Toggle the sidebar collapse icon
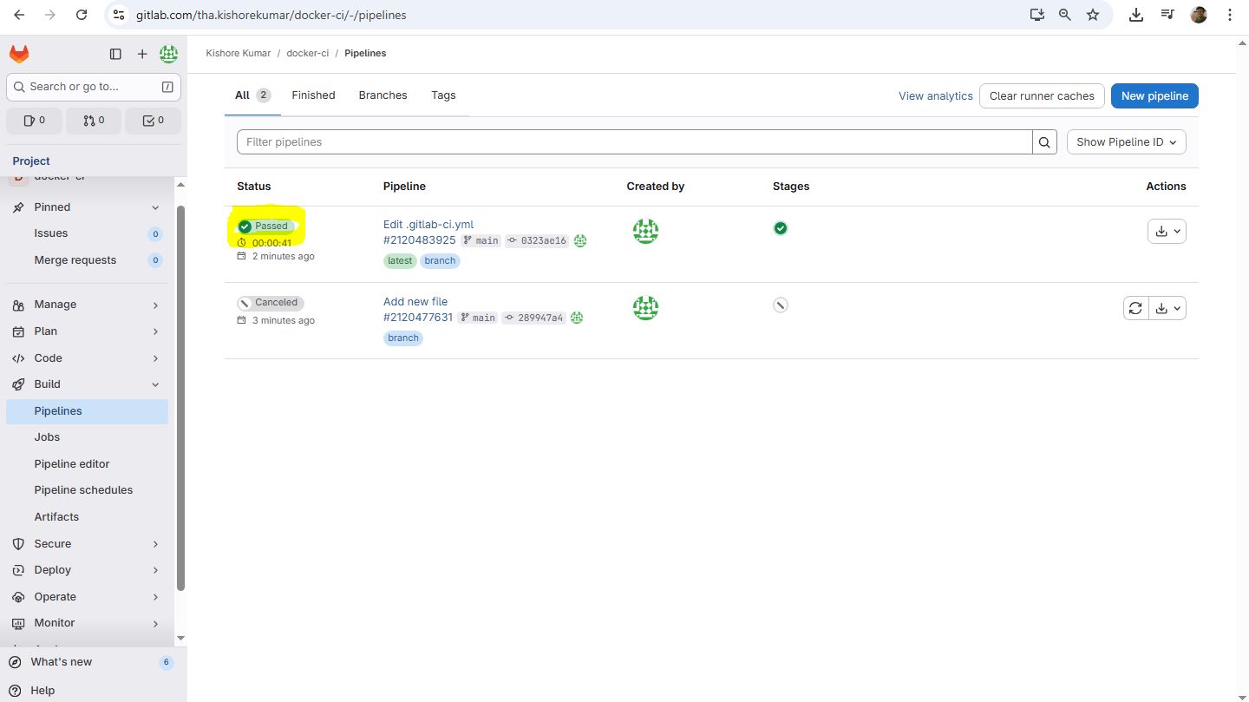Image resolution: width=1249 pixels, height=702 pixels. pos(115,54)
